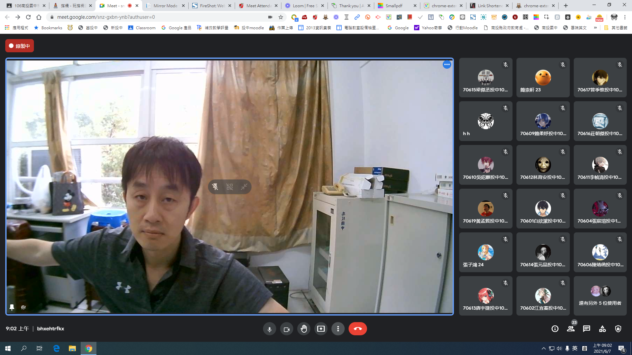Expand the hidden bookmarks chevron

click(x=595, y=28)
